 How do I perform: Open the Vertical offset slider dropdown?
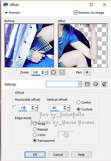coord(68,108)
